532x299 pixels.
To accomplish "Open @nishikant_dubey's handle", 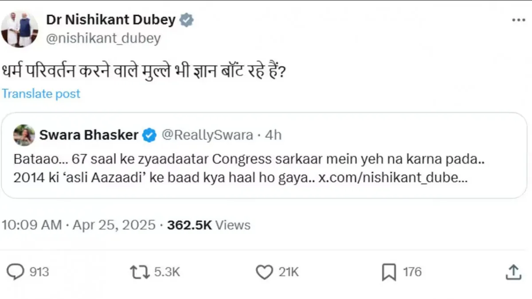I will (x=104, y=38).
